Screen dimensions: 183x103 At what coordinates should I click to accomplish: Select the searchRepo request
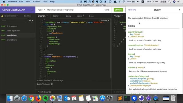pos(17,35)
